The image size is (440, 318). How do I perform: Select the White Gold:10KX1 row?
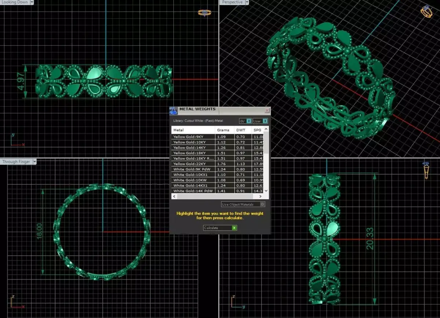point(218,175)
